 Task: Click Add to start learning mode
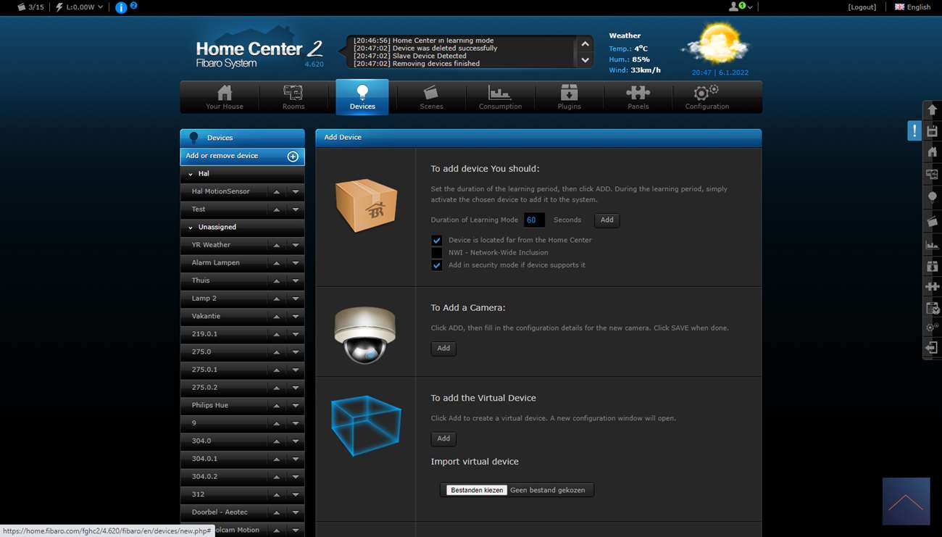coord(607,220)
